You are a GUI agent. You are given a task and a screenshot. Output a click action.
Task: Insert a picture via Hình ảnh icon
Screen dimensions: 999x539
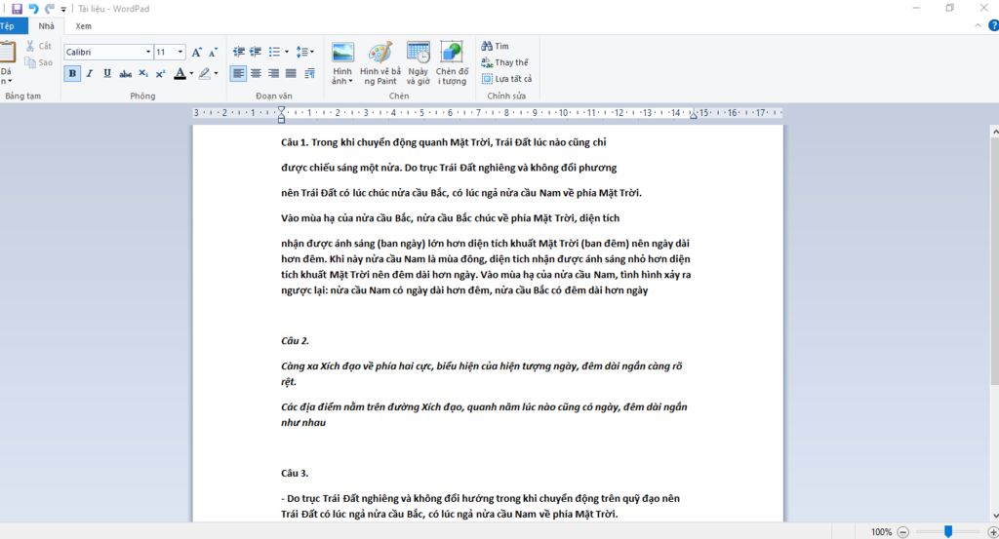pos(342,54)
